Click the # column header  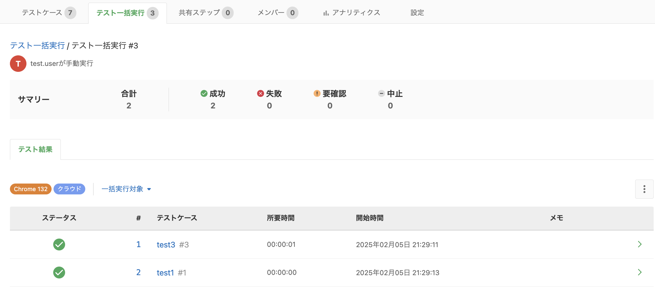click(138, 218)
